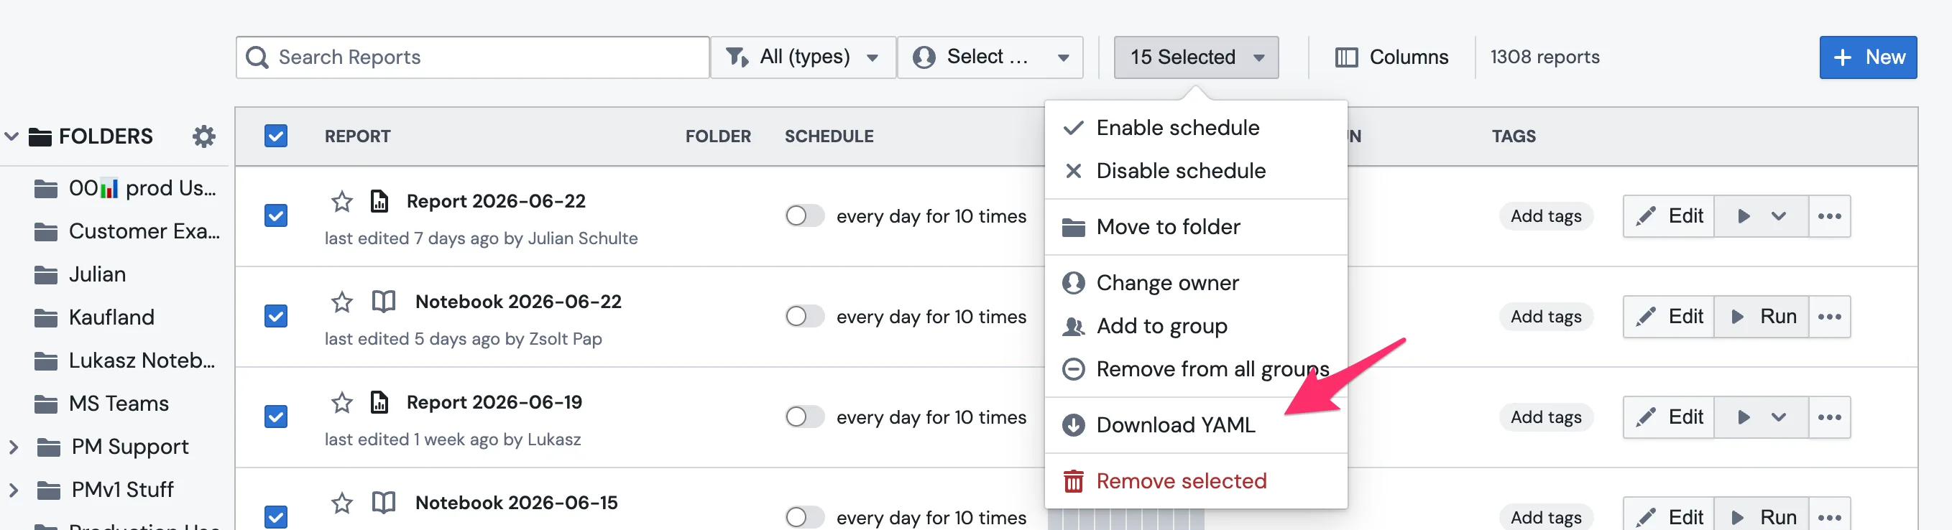
Task: Star the Notebook 2026-06-22 row
Action: 342,302
